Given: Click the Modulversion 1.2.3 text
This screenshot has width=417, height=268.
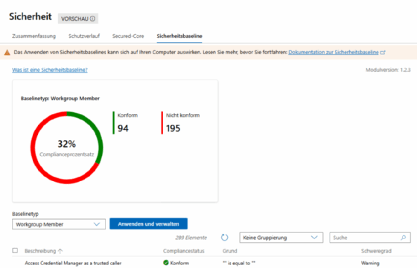Looking at the screenshot, I should [388, 70].
